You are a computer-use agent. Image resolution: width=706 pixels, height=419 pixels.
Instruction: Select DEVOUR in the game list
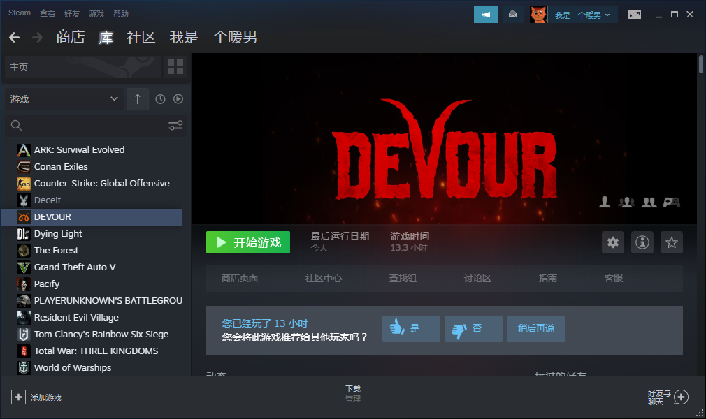pos(92,217)
